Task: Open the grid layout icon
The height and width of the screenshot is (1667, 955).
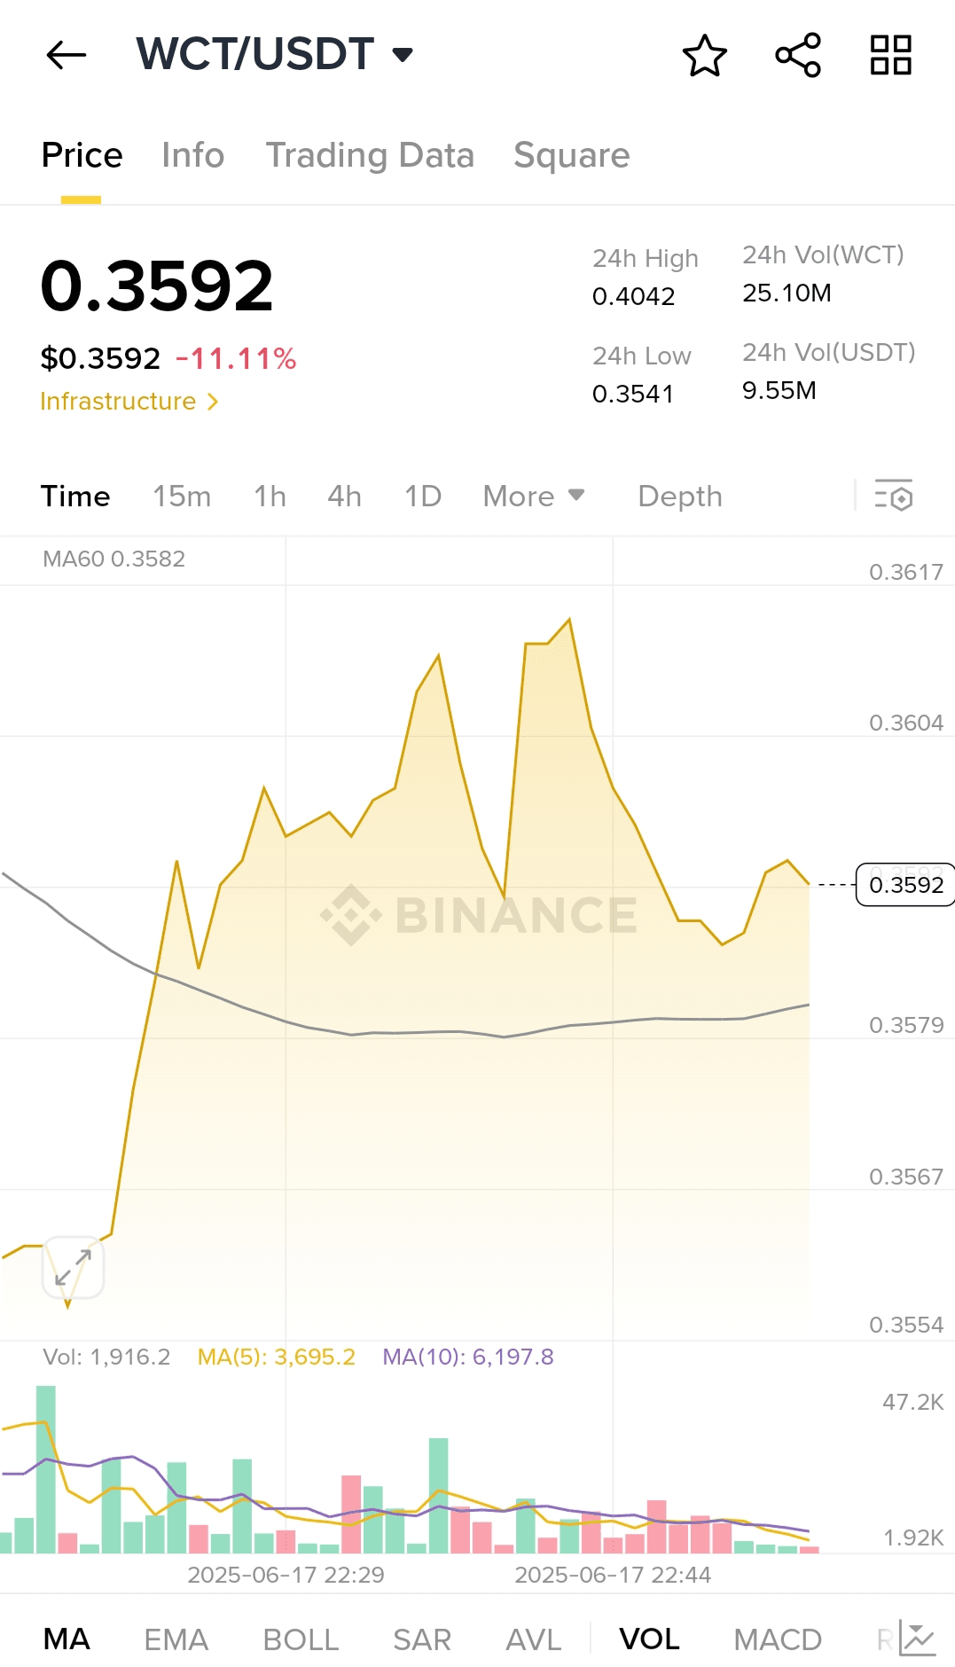Action: 890,56
